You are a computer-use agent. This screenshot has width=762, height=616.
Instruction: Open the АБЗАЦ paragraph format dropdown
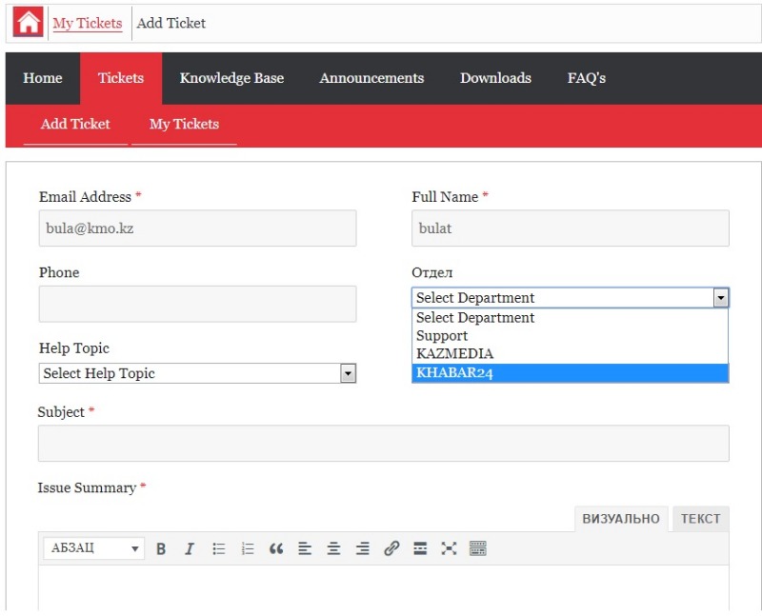[93, 548]
